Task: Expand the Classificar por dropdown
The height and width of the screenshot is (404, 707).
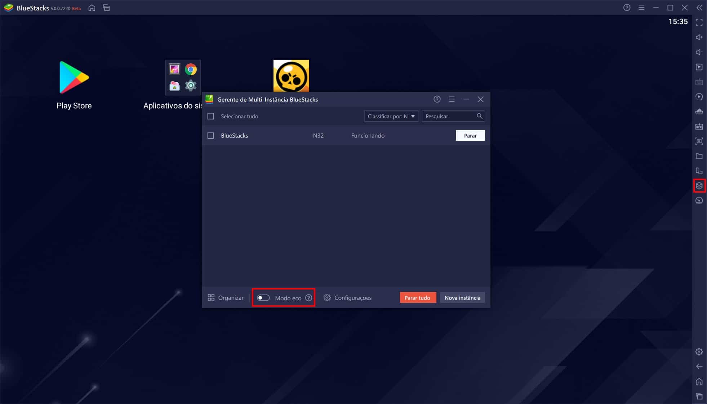Action: (x=391, y=116)
